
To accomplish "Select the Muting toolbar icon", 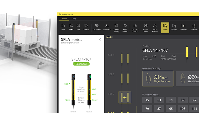I will coord(174,27).
